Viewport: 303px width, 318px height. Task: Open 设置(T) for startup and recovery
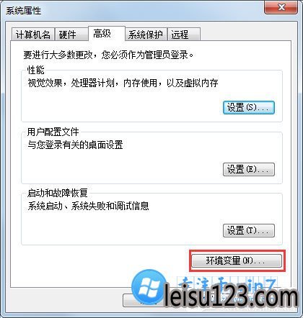click(x=249, y=230)
